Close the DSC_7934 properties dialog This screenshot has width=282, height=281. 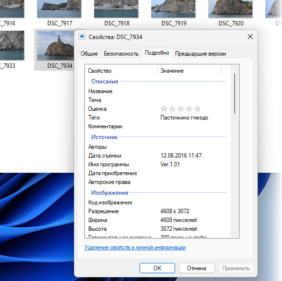pos(250,37)
